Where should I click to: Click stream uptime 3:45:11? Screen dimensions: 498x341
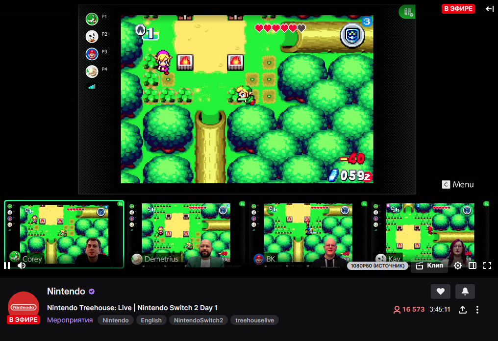[x=440, y=310]
